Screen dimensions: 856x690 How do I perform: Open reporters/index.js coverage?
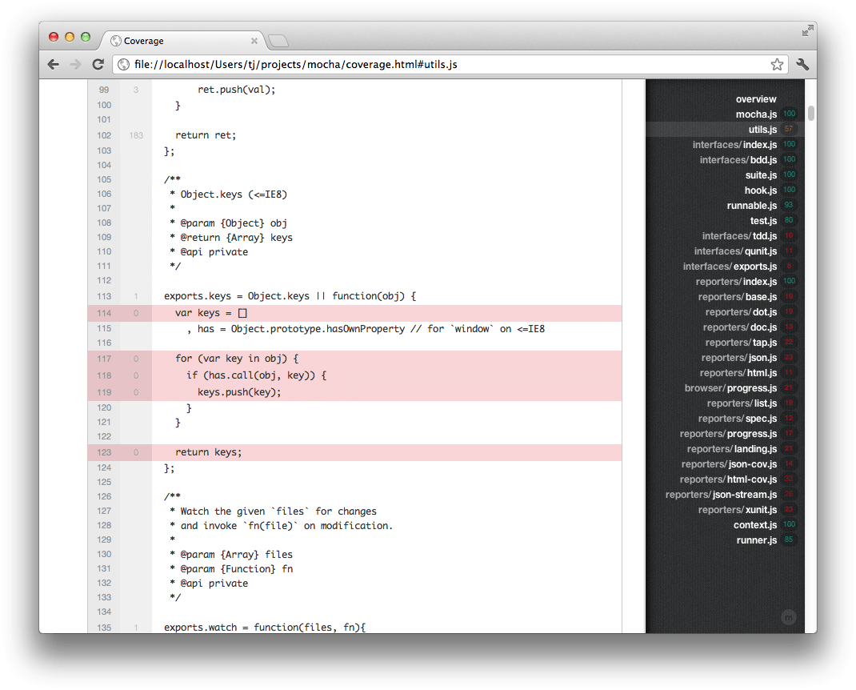click(736, 282)
